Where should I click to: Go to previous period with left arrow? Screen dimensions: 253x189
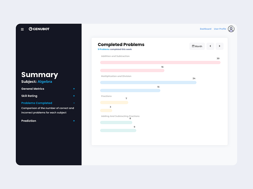coord(210,46)
